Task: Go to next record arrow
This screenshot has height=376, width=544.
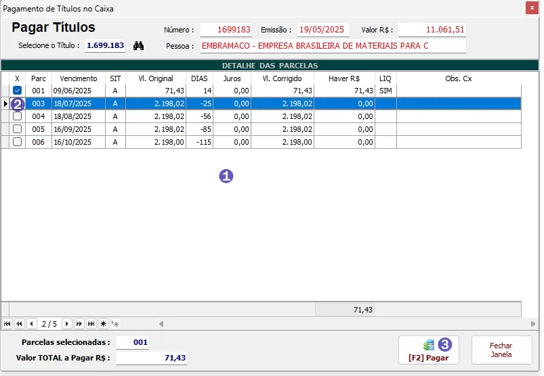Action: pyautogui.click(x=67, y=324)
